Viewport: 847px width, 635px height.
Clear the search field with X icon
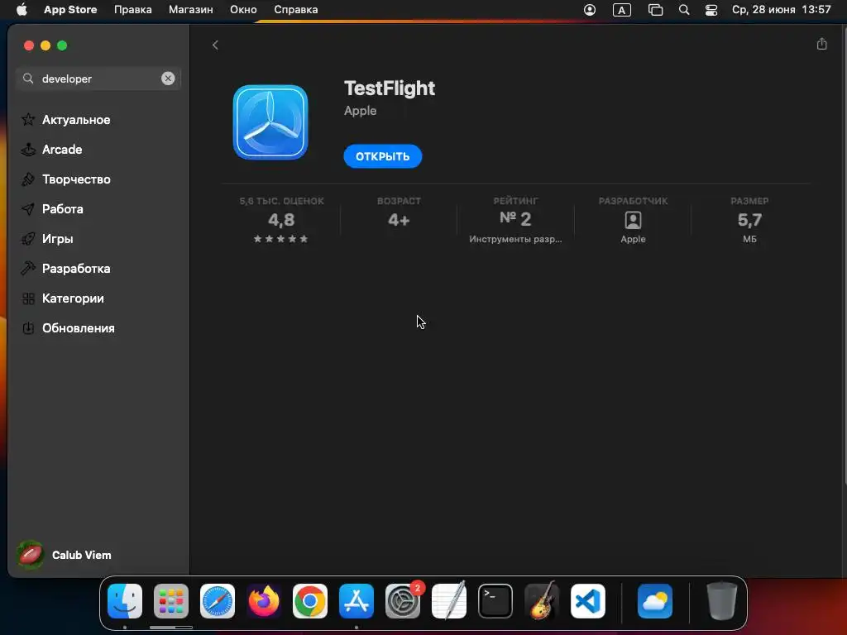point(168,79)
